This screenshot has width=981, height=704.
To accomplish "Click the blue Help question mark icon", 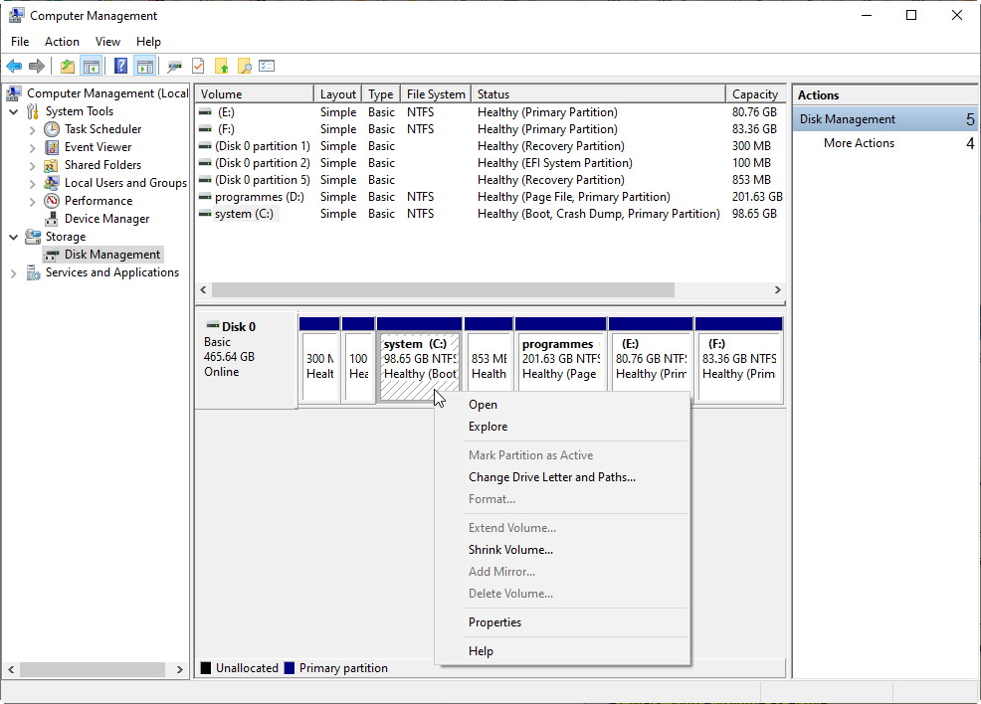I will point(120,66).
